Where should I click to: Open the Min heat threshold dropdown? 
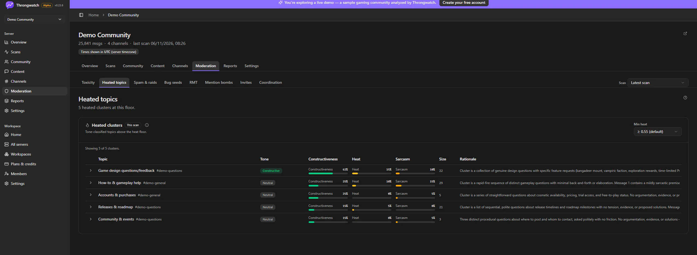(x=658, y=132)
